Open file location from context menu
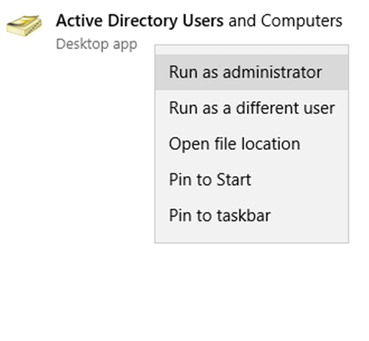The height and width of the screenshot is (341, 369). (x=234, y=144)
